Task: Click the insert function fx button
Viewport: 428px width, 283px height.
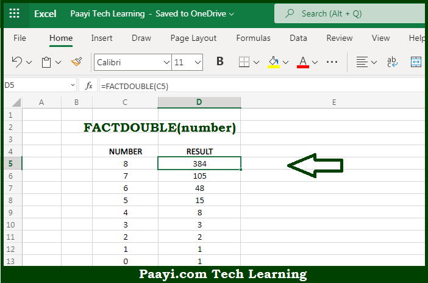Action: pyautogui.click(x=89, y=86)
